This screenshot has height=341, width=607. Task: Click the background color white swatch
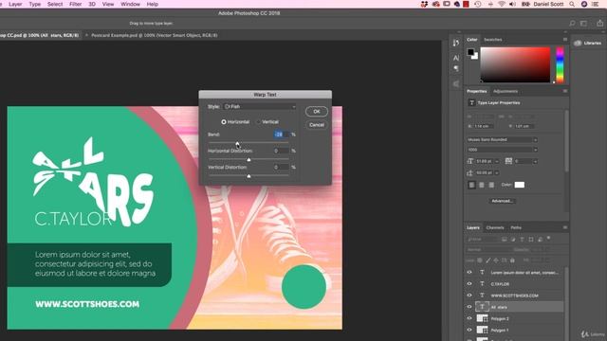475,57
